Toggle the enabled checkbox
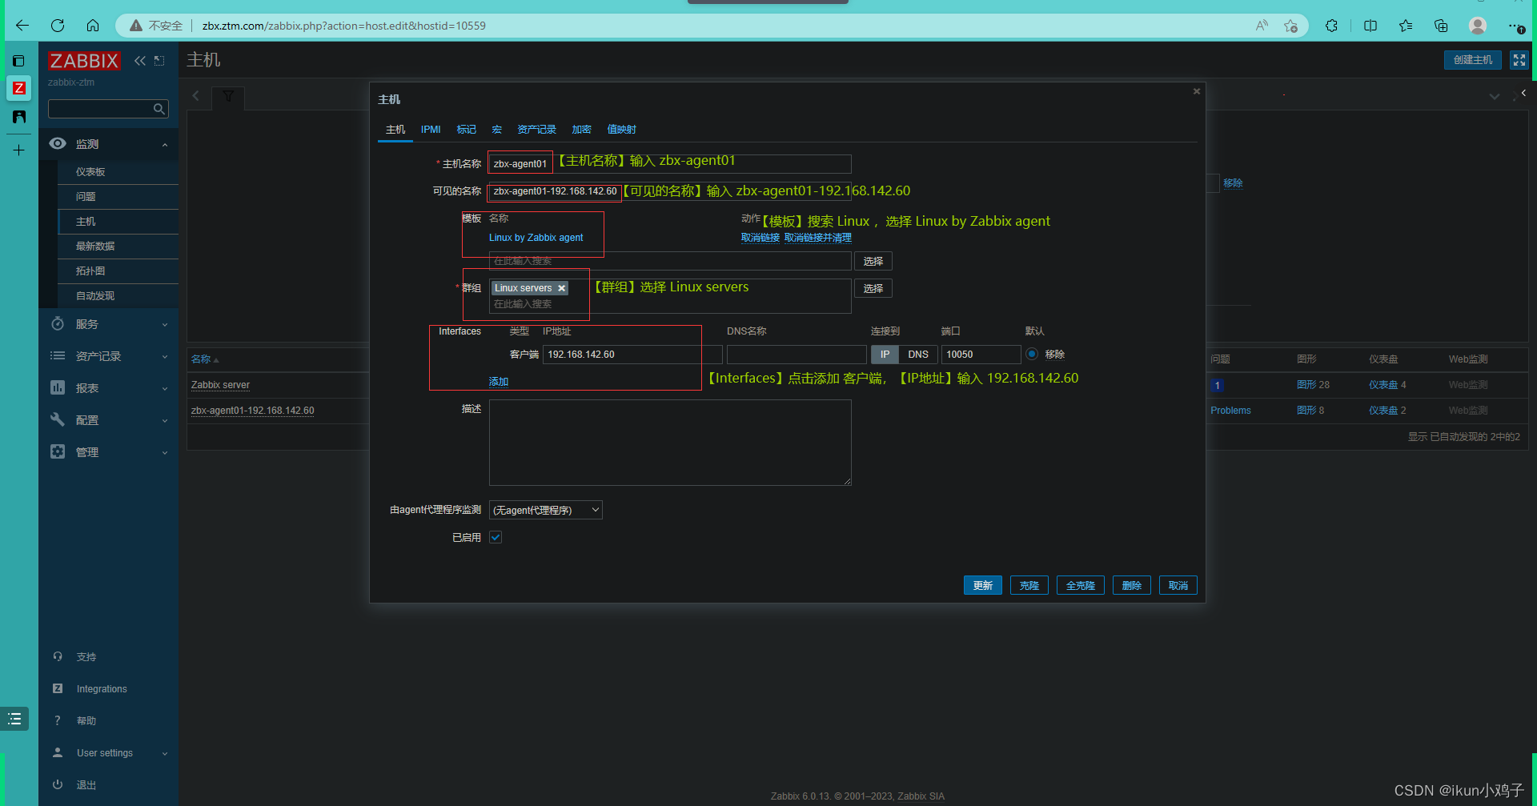The width and height of the screenshot is (1537, 806). click(x=496, y=537)
